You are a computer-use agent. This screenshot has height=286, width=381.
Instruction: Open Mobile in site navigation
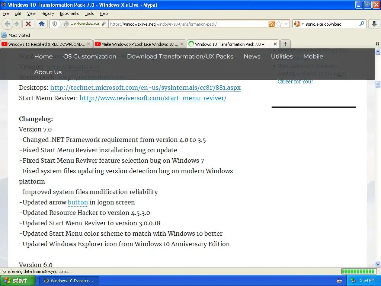(313, 57)
